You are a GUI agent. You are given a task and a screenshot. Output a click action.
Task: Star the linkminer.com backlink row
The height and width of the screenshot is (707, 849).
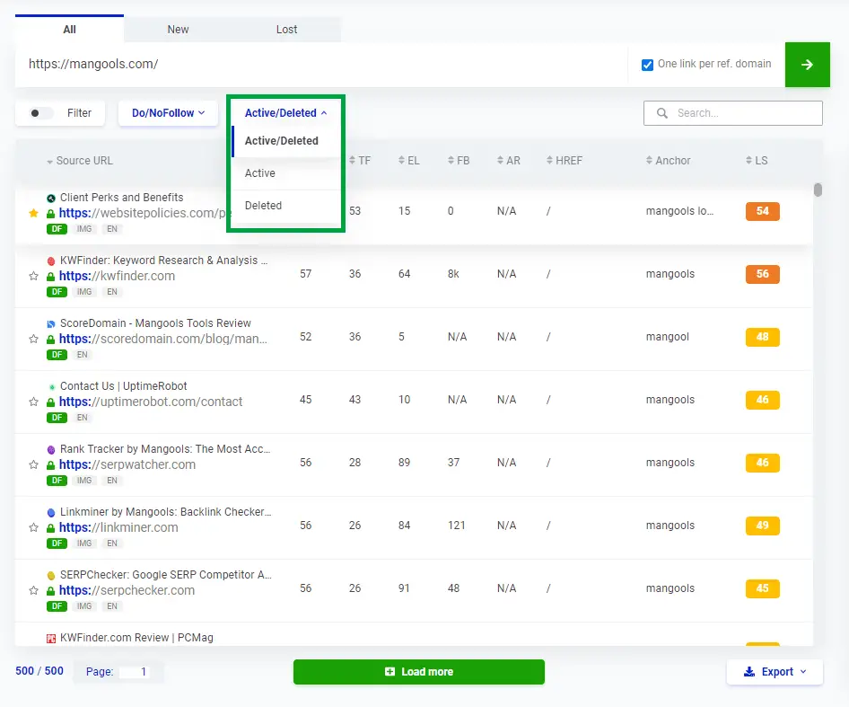tap(33, 527)
